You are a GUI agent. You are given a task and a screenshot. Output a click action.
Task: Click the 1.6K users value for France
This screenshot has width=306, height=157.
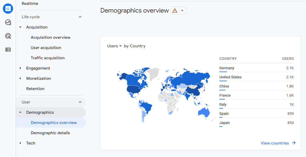pyautogui.click(x=290, y=95)
